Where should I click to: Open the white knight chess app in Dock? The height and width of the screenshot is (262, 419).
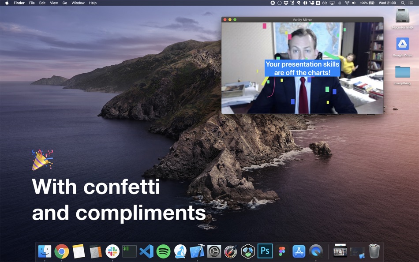pyautogui.click(x=180, y=251)
